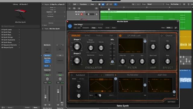Click the Oscillator Mix fader handle
This screenshot has height=109, width=193.
coord(112,62)
